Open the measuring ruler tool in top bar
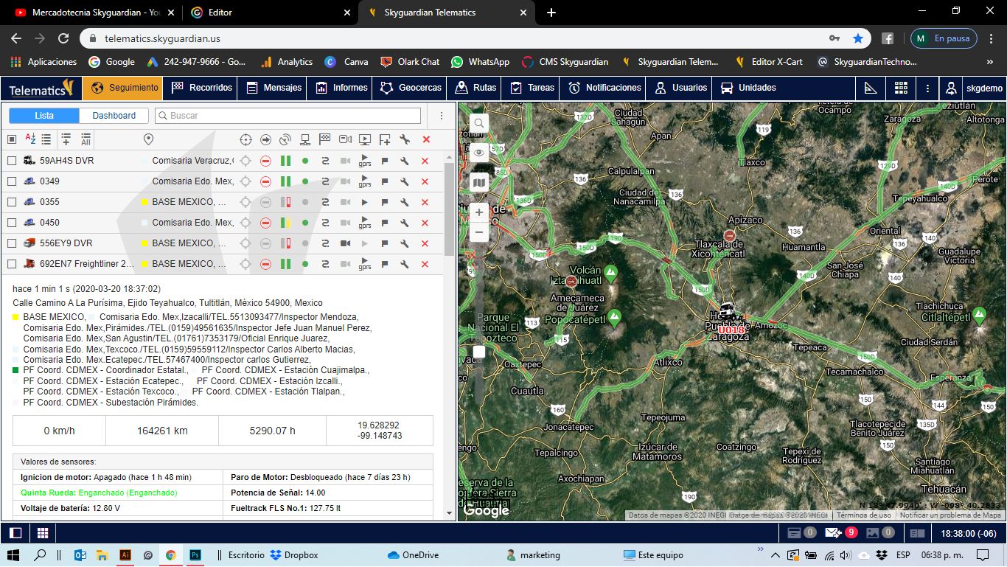The width and height of the screenshot is (1007, 567). (871, 88)
